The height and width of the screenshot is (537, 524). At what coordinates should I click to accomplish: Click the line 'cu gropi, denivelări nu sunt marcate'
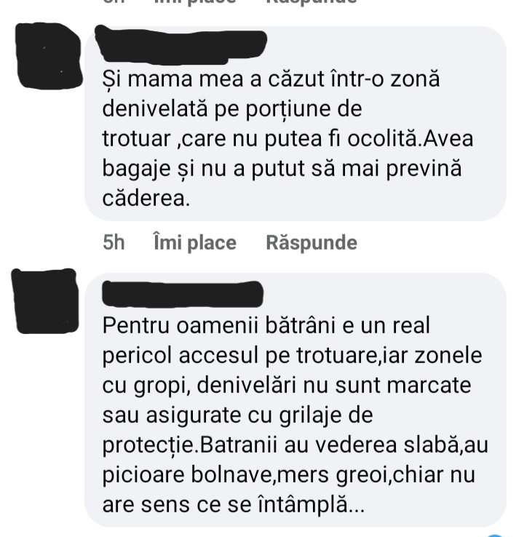pyautogui.click(x=287, y=386)
